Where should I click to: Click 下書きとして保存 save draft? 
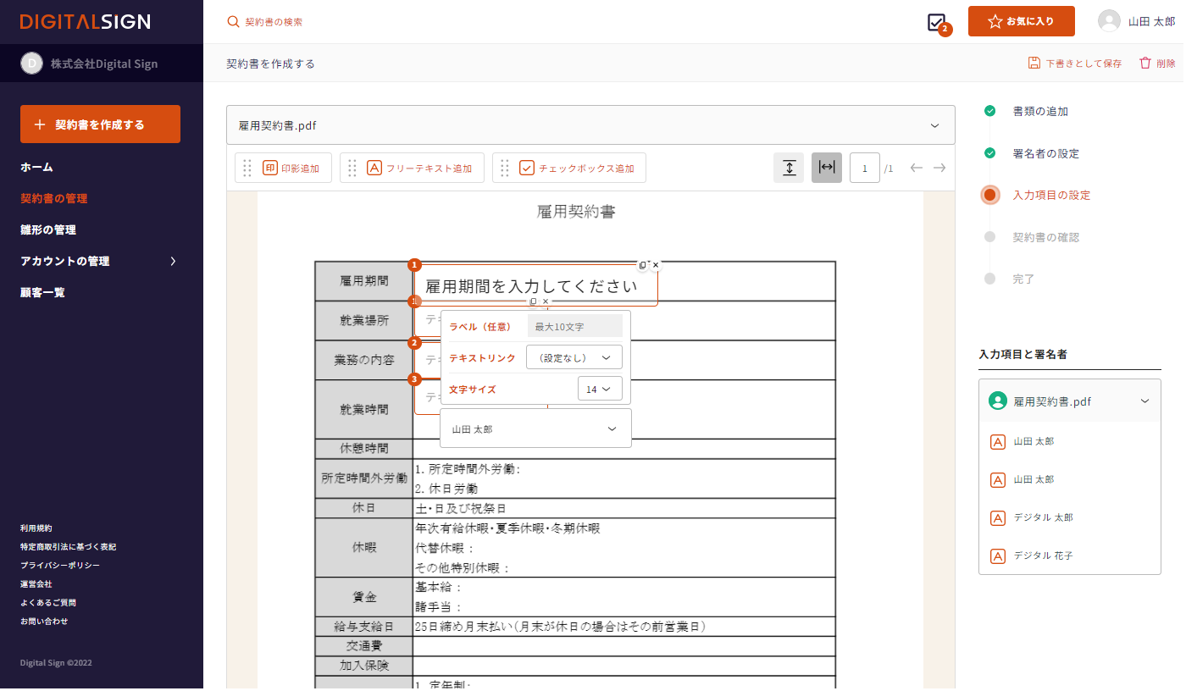coord(1075,64)
